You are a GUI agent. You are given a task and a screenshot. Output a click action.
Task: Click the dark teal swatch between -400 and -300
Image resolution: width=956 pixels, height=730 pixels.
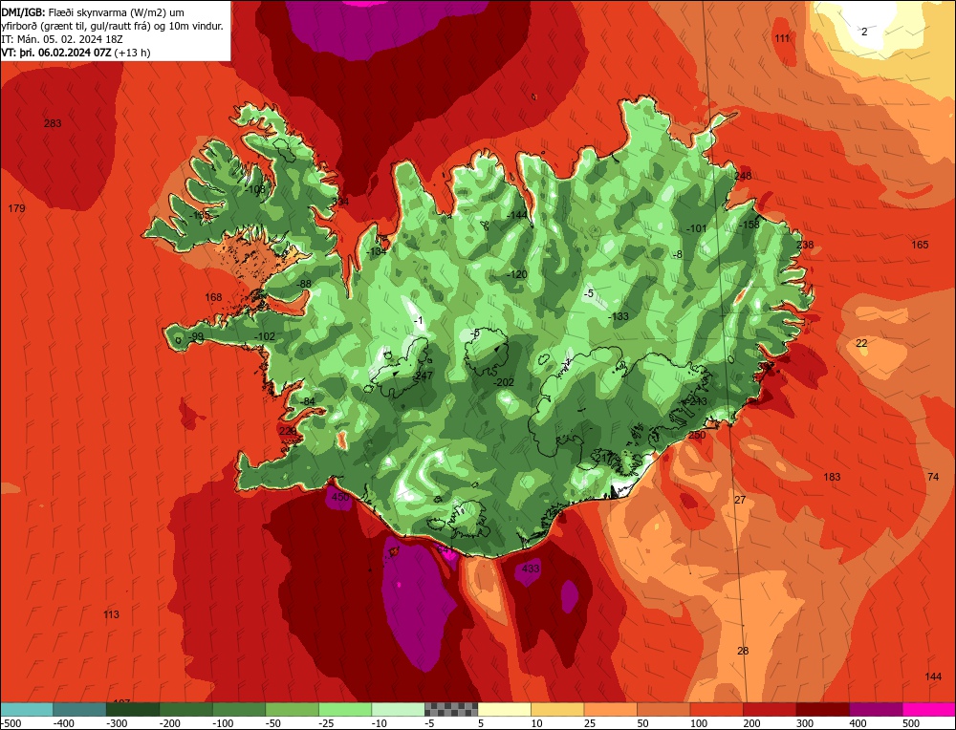click(x=79, y=709)
